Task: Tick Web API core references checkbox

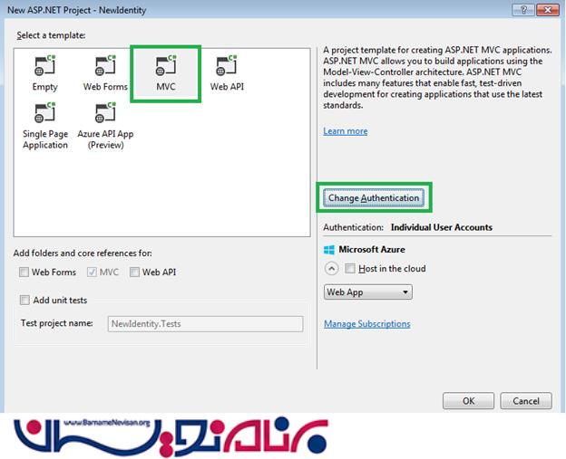Action: (134, 272)
